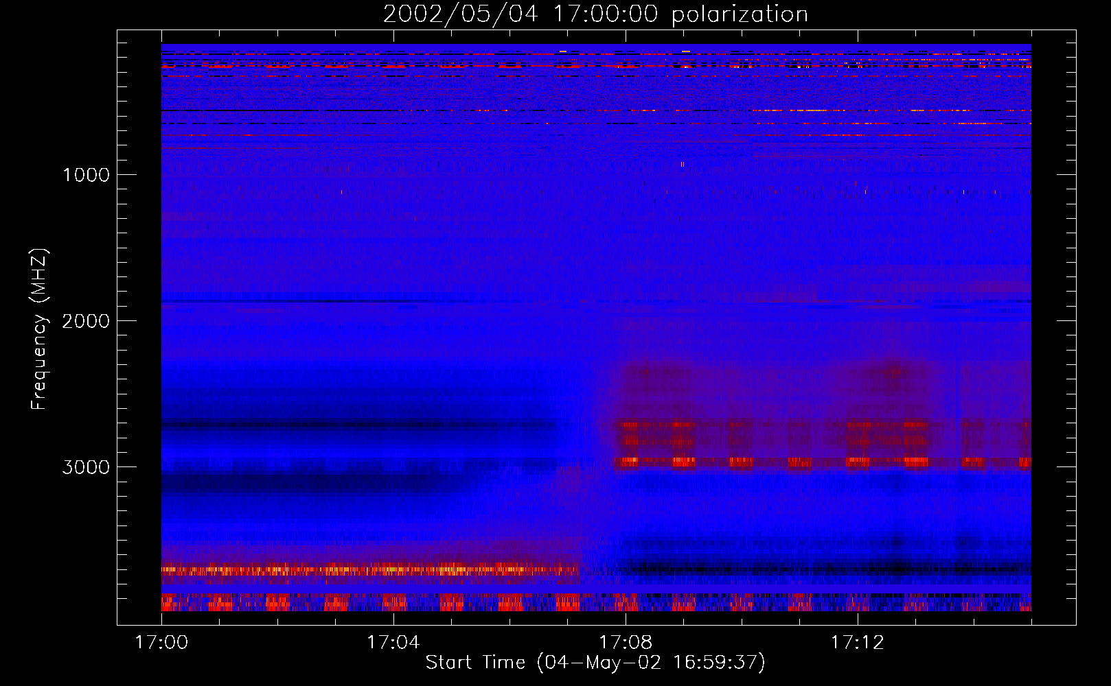This screenshot has width=1111, height=686.
Task: Click the 17:08 time tick label
Action: (626, 643)
